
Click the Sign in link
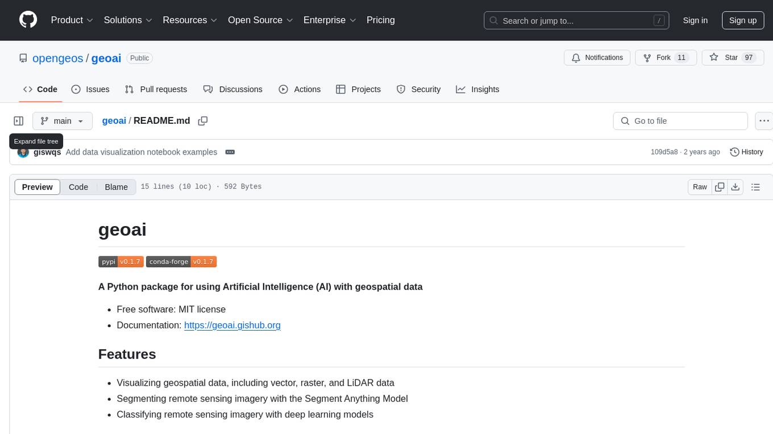click(x=695, y=20)
